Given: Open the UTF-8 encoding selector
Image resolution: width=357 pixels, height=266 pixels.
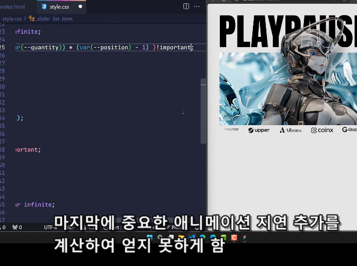Looking at the screenshot, I should tap(50, 227).
